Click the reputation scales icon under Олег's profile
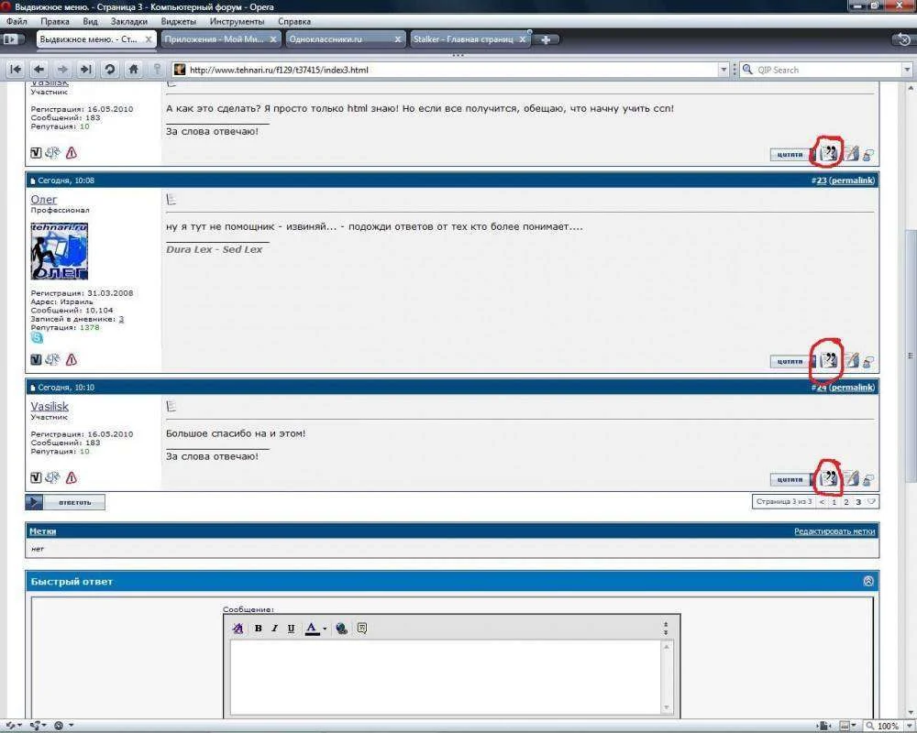The width and height of the screenshot is (917, 733). point(52,359)
